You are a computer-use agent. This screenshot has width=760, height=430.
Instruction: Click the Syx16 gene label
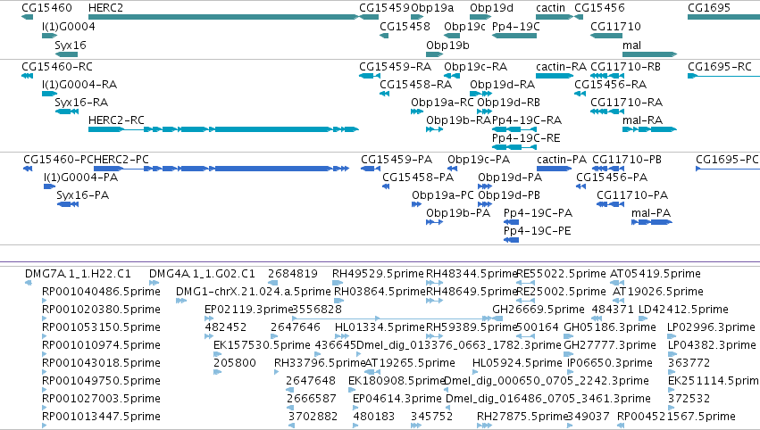point(71,45)
